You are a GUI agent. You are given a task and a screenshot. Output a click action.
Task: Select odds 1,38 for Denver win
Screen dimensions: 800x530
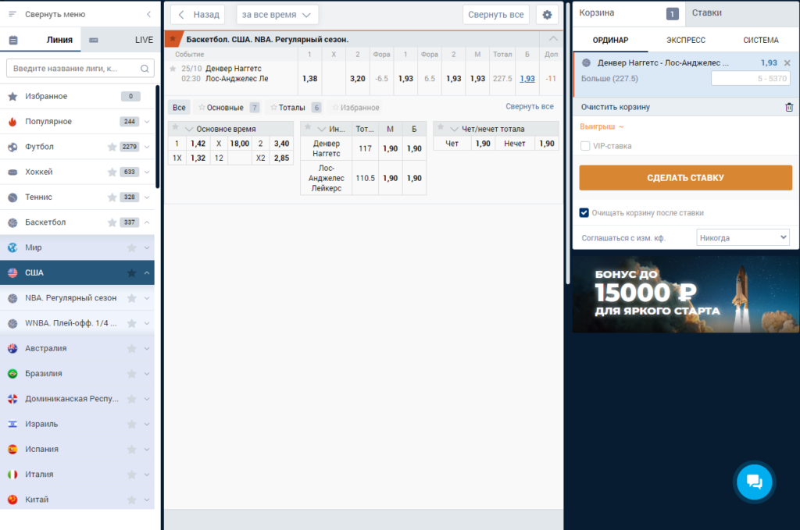coord(309,79)
